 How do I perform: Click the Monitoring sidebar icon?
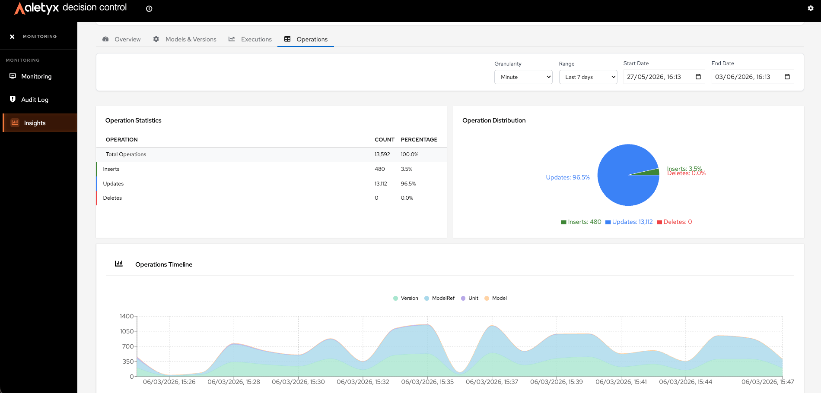[x=13, y=76]
